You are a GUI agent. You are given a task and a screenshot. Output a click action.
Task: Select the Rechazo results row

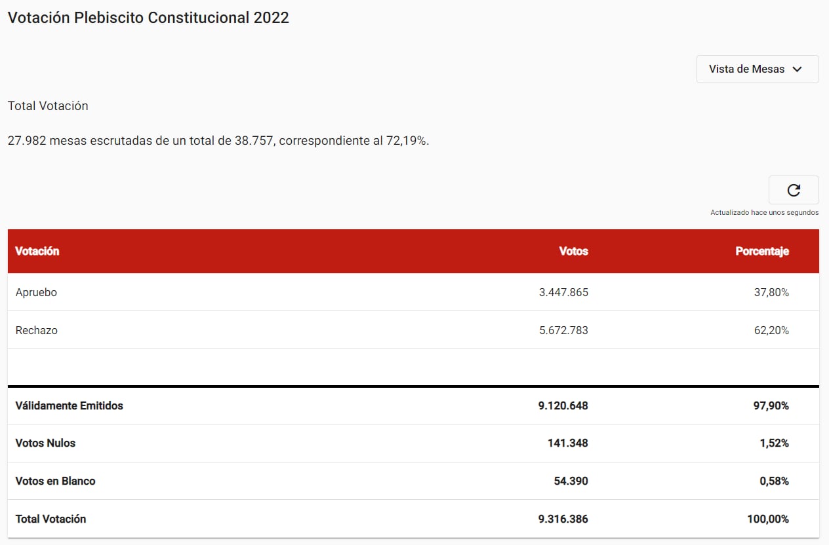(413, 330)
